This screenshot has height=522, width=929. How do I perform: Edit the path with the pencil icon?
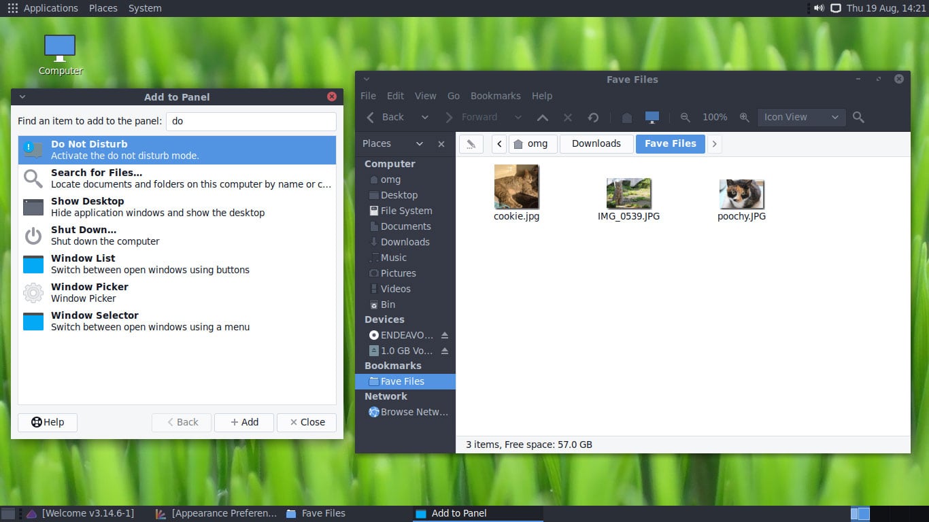pyautogui.click(x=471, y=143)
